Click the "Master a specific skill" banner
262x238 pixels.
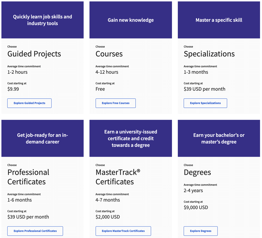click(x=219, y=20)
